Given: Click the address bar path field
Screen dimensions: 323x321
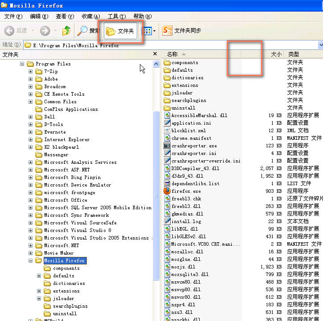Looking at the screenshot, I should tap(171, 45).
